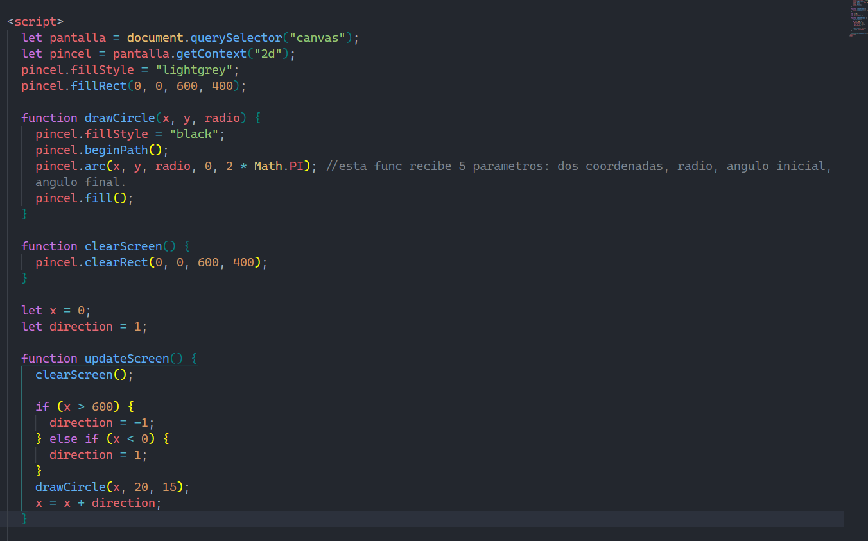
Task: Click the clearScreen() call inside updateScreen
Action: 84,375
